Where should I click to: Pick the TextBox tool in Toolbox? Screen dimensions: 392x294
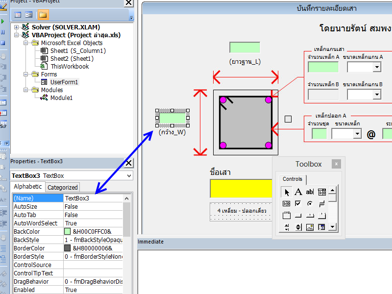(310, 192)
